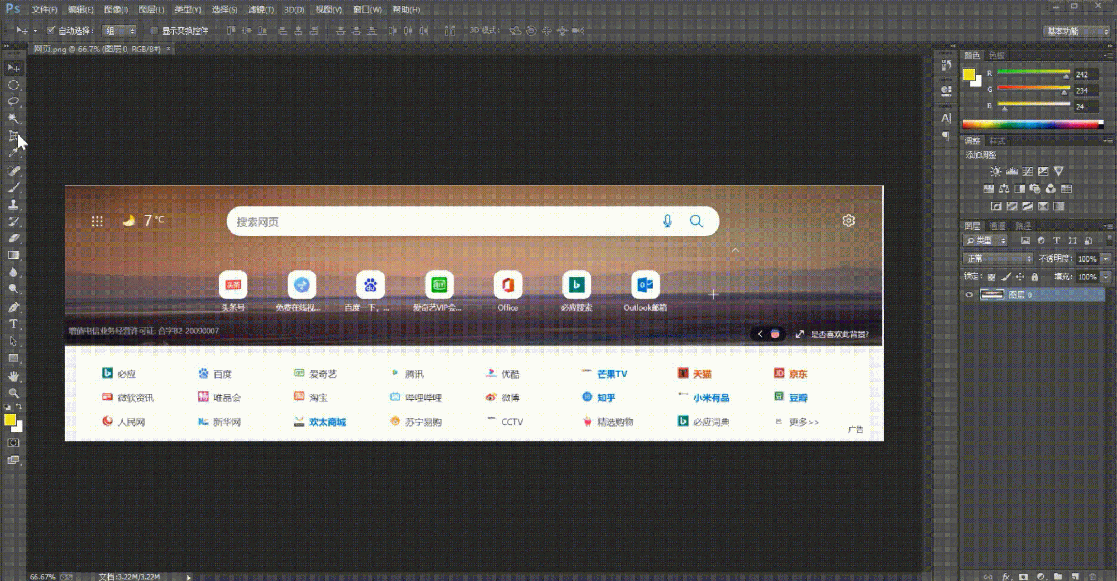Open the 文件(F) menu
This screenshot has width=1117, height=581.
(x=44, y=9)
